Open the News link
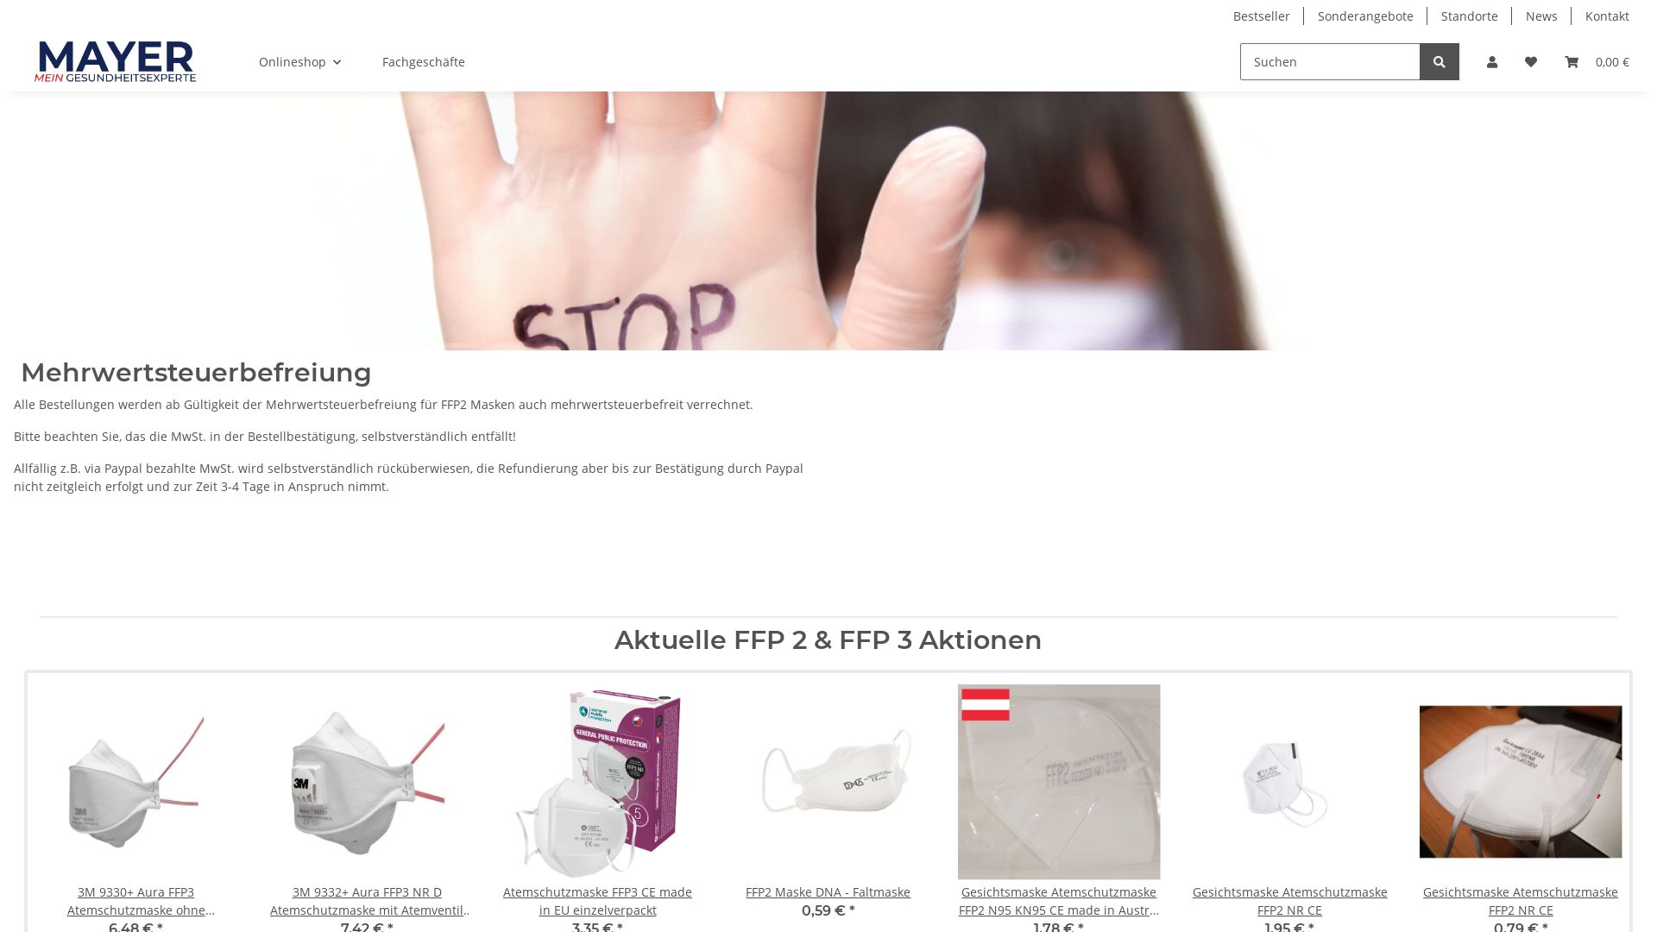The image size is (1657, 932). pos(1541,16)
